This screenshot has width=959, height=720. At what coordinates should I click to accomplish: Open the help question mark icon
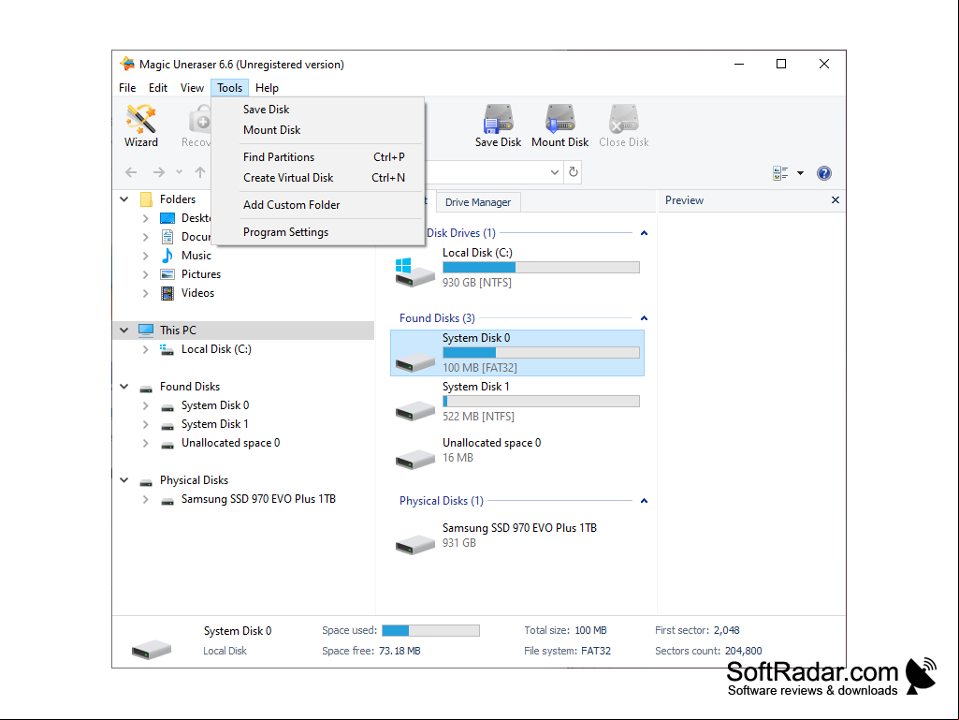pos(824,173)
